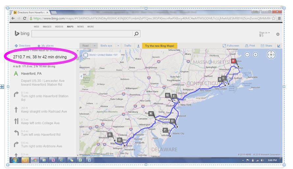Open the My places tab

click(45, 46)
